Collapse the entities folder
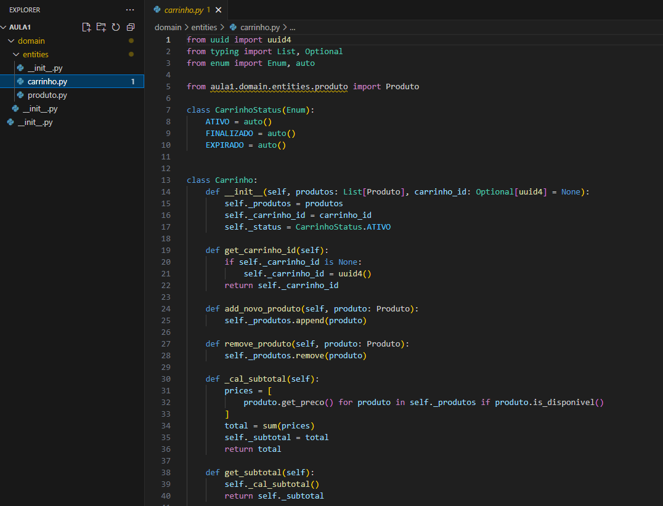Viewport: 663px width, 506px height. tap(16, 54)
